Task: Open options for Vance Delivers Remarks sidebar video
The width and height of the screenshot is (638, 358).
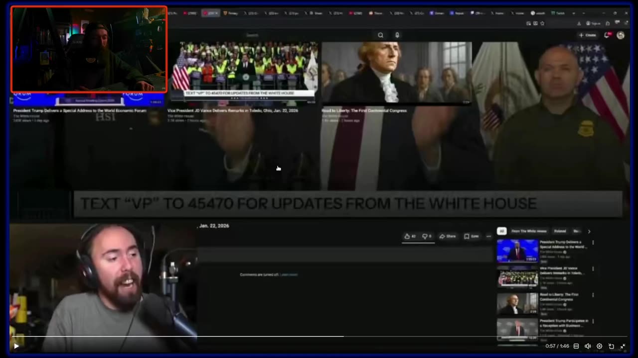Action: click(x=593, y=269)
